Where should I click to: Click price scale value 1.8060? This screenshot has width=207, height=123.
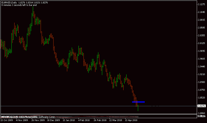(201, 113)
